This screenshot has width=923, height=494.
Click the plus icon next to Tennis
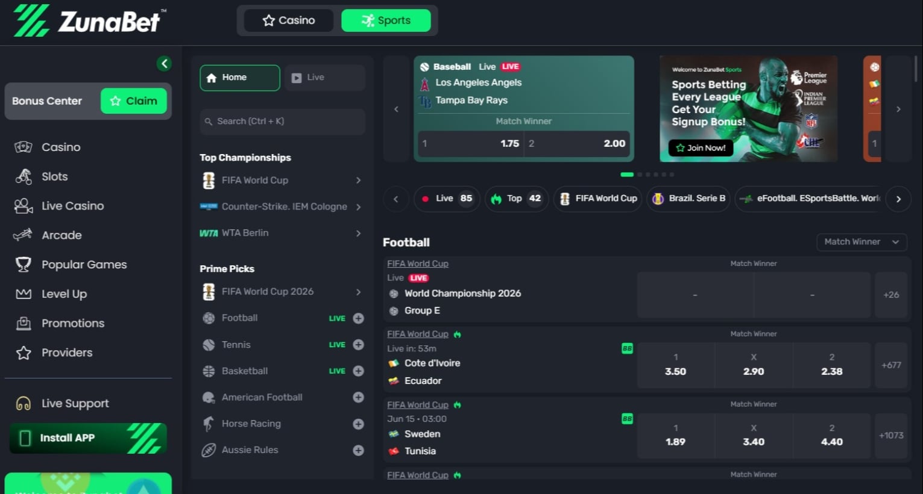(358, 345)
